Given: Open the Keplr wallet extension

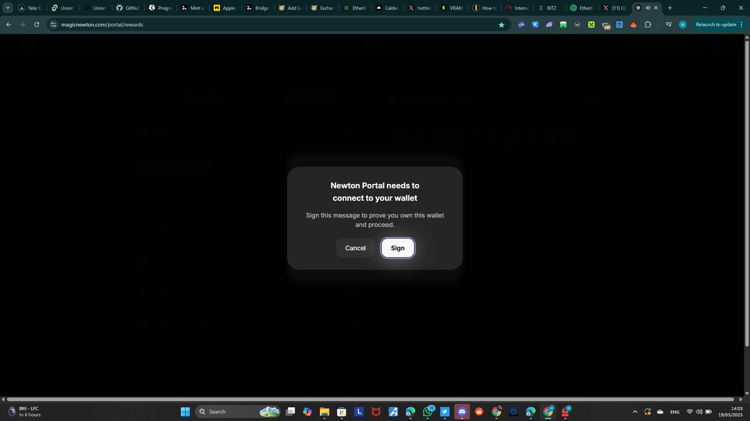Looking at the screenshot, I should [535, 24].
